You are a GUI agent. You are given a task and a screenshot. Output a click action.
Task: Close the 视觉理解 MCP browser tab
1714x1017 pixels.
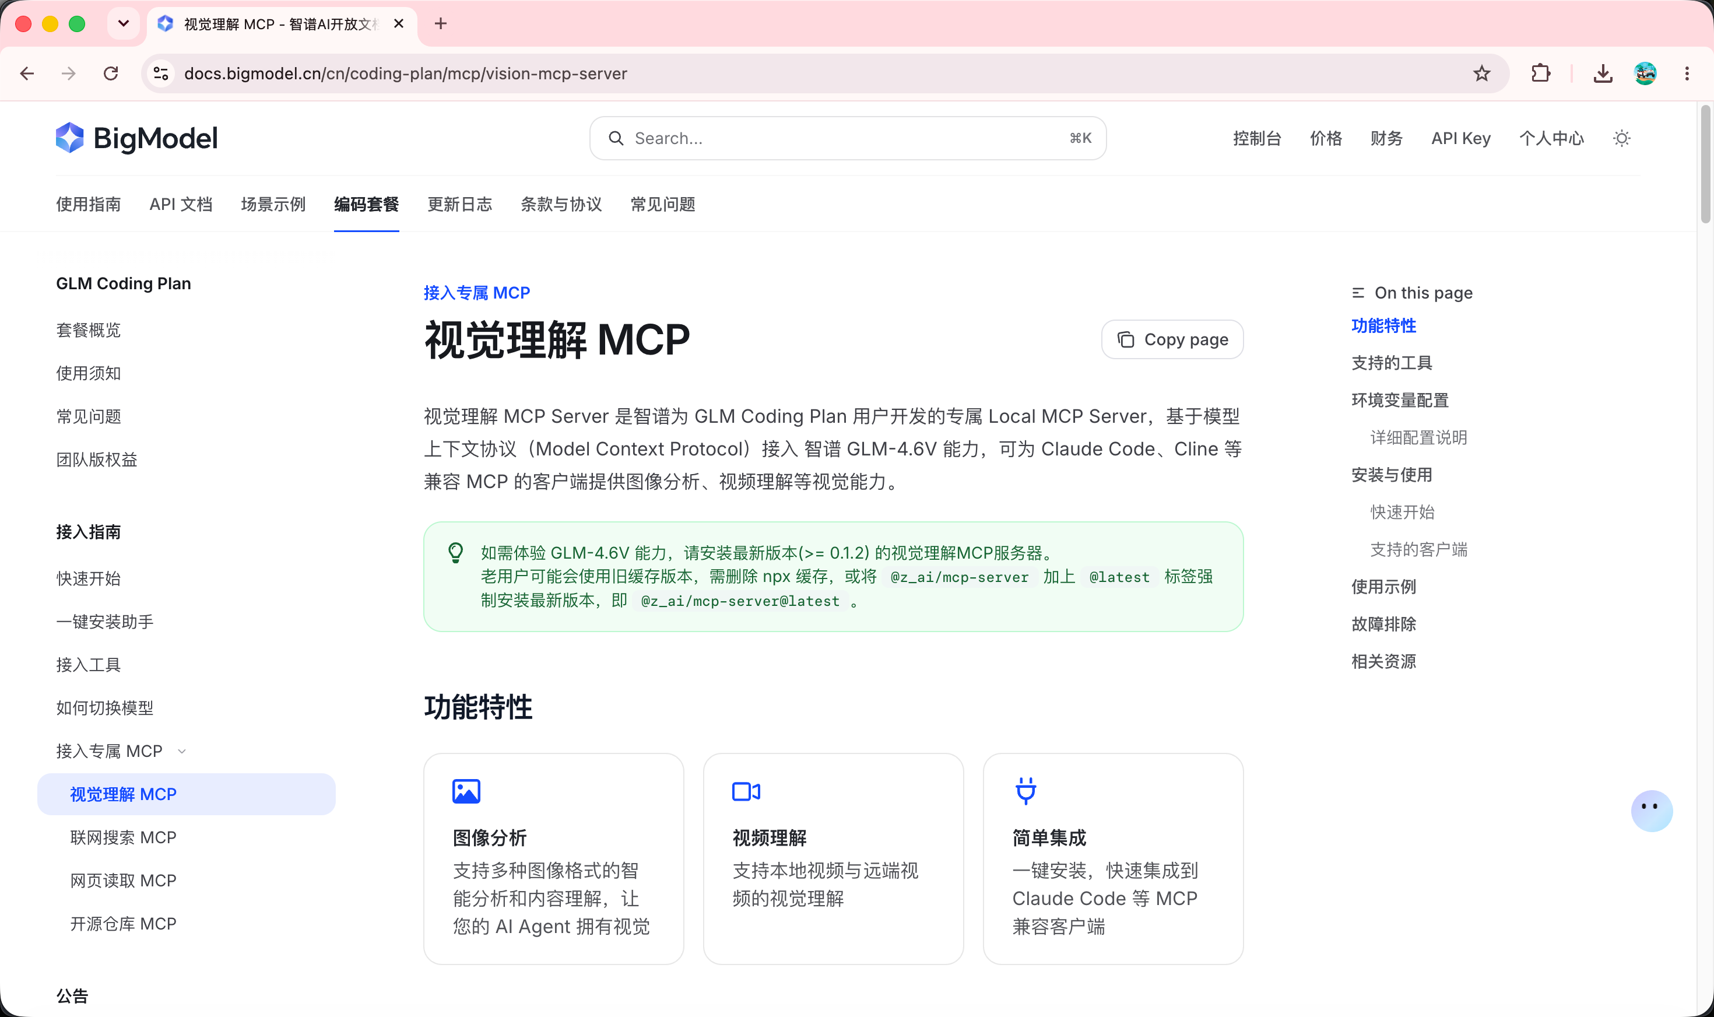tap(399, 24)
